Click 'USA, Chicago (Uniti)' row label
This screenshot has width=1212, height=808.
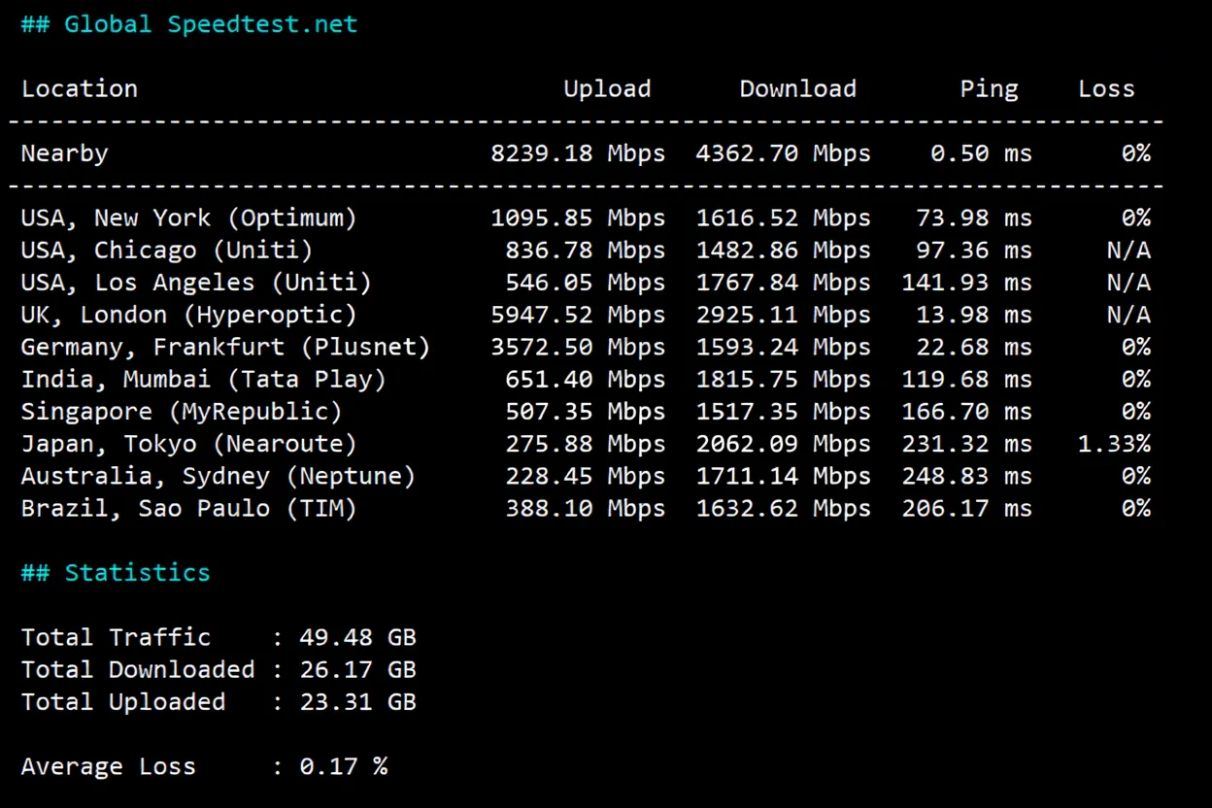[x=167, y=251]
